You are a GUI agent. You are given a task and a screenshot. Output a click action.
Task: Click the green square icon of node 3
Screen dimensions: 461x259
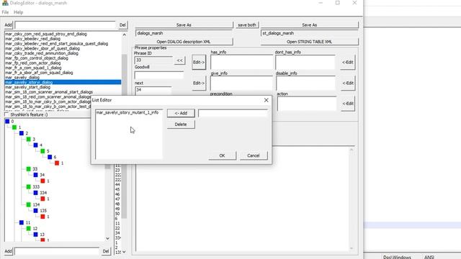tap(29, 139)
